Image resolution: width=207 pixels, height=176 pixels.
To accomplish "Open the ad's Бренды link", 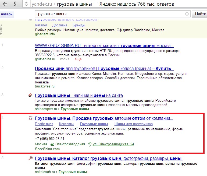I will click(x=79, y=25).
